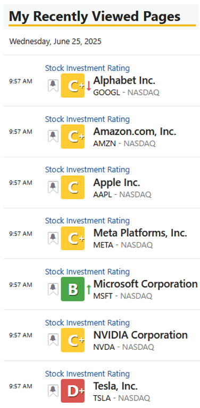The height and width of the screenshot is (408, 200).
Task: Click the red downgrade arrow beside Alphabet rating
Action: [89, 86]
